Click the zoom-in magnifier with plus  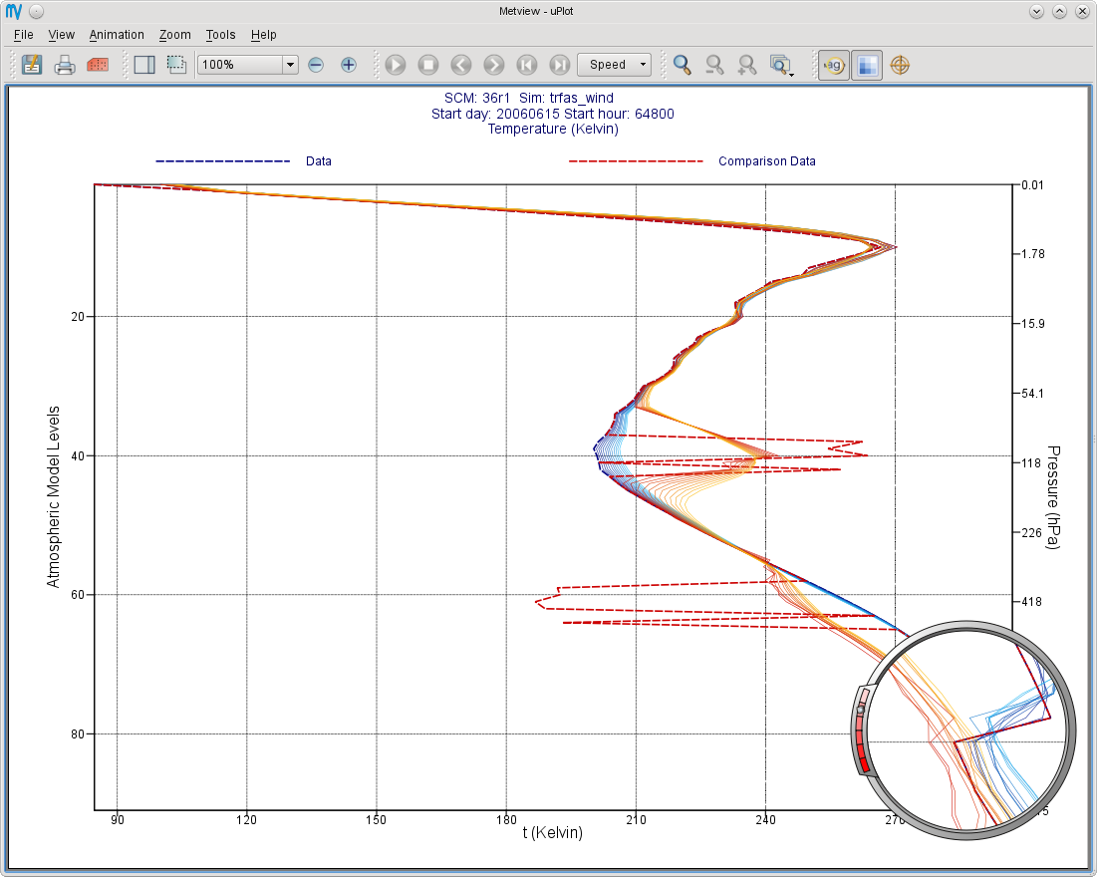tap(747, 65)
